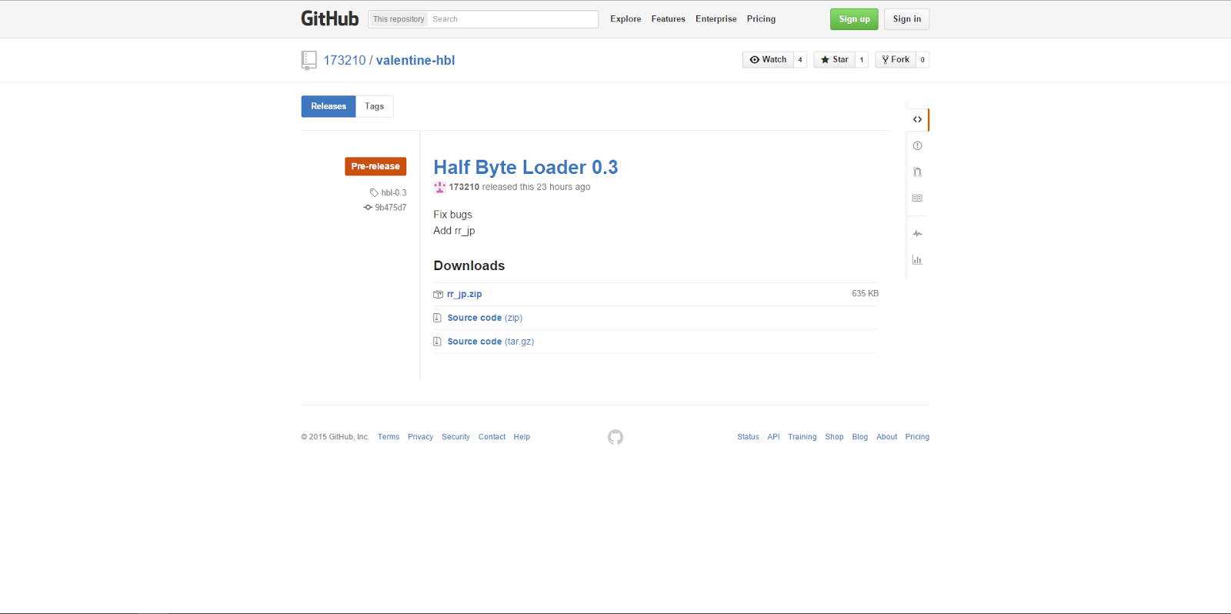
Task: Open About in the footer
Action: pyautogui.click(x=887, y=437)
